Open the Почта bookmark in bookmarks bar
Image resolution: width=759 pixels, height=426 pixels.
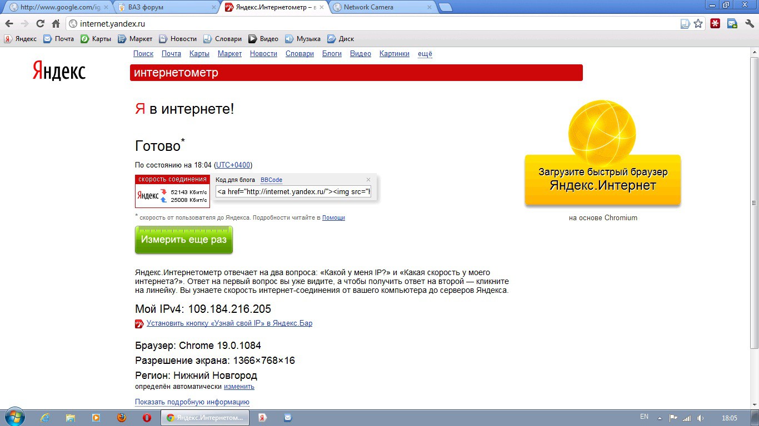(59, 39)
